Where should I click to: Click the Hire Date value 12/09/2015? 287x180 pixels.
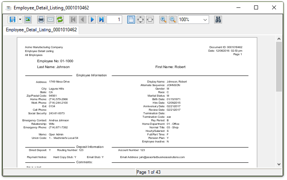click(x=173, y=103)
